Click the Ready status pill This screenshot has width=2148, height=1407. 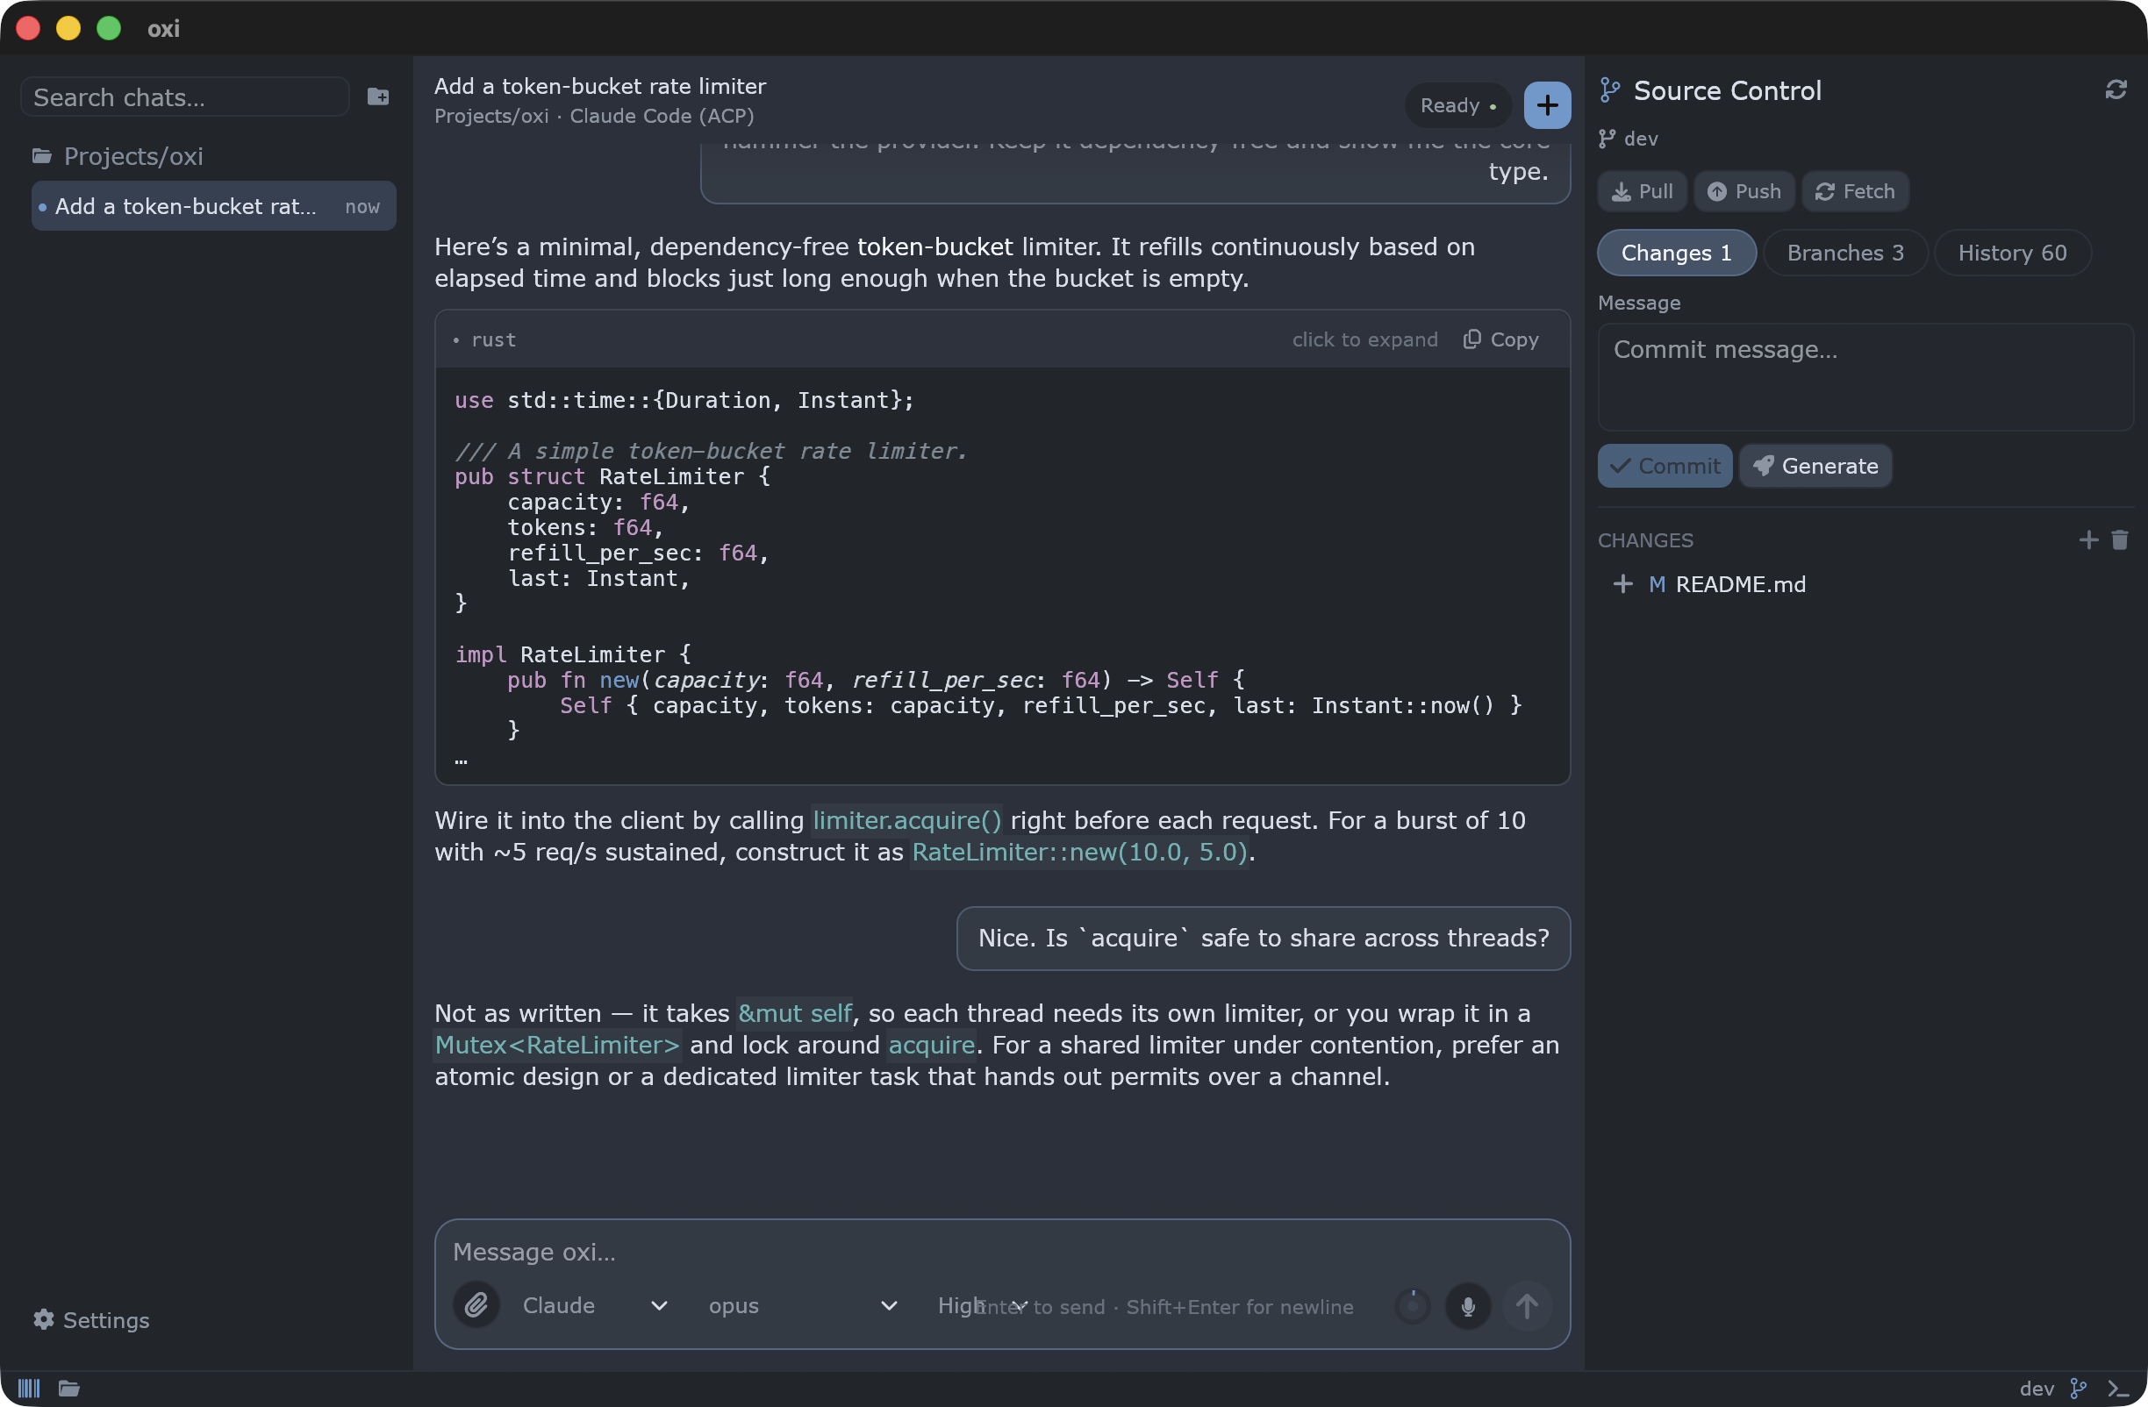(1457, 105)
